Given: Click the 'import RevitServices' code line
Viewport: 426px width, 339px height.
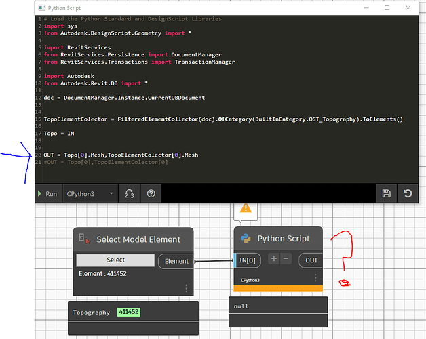Looking at the screenshot, I should point(77,47).
